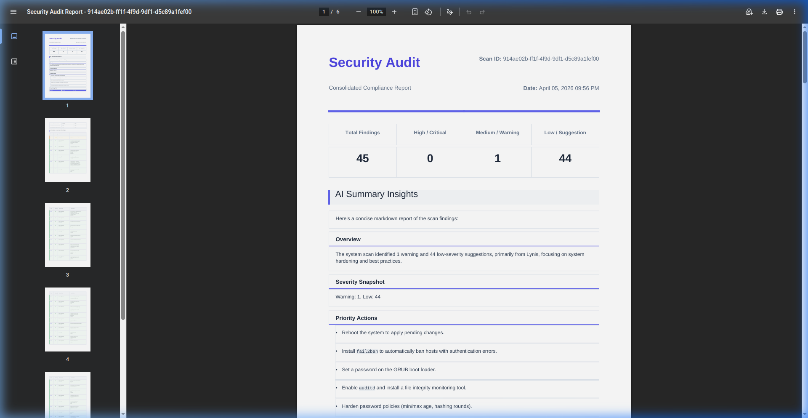Download the PDF file

point(764,12)
